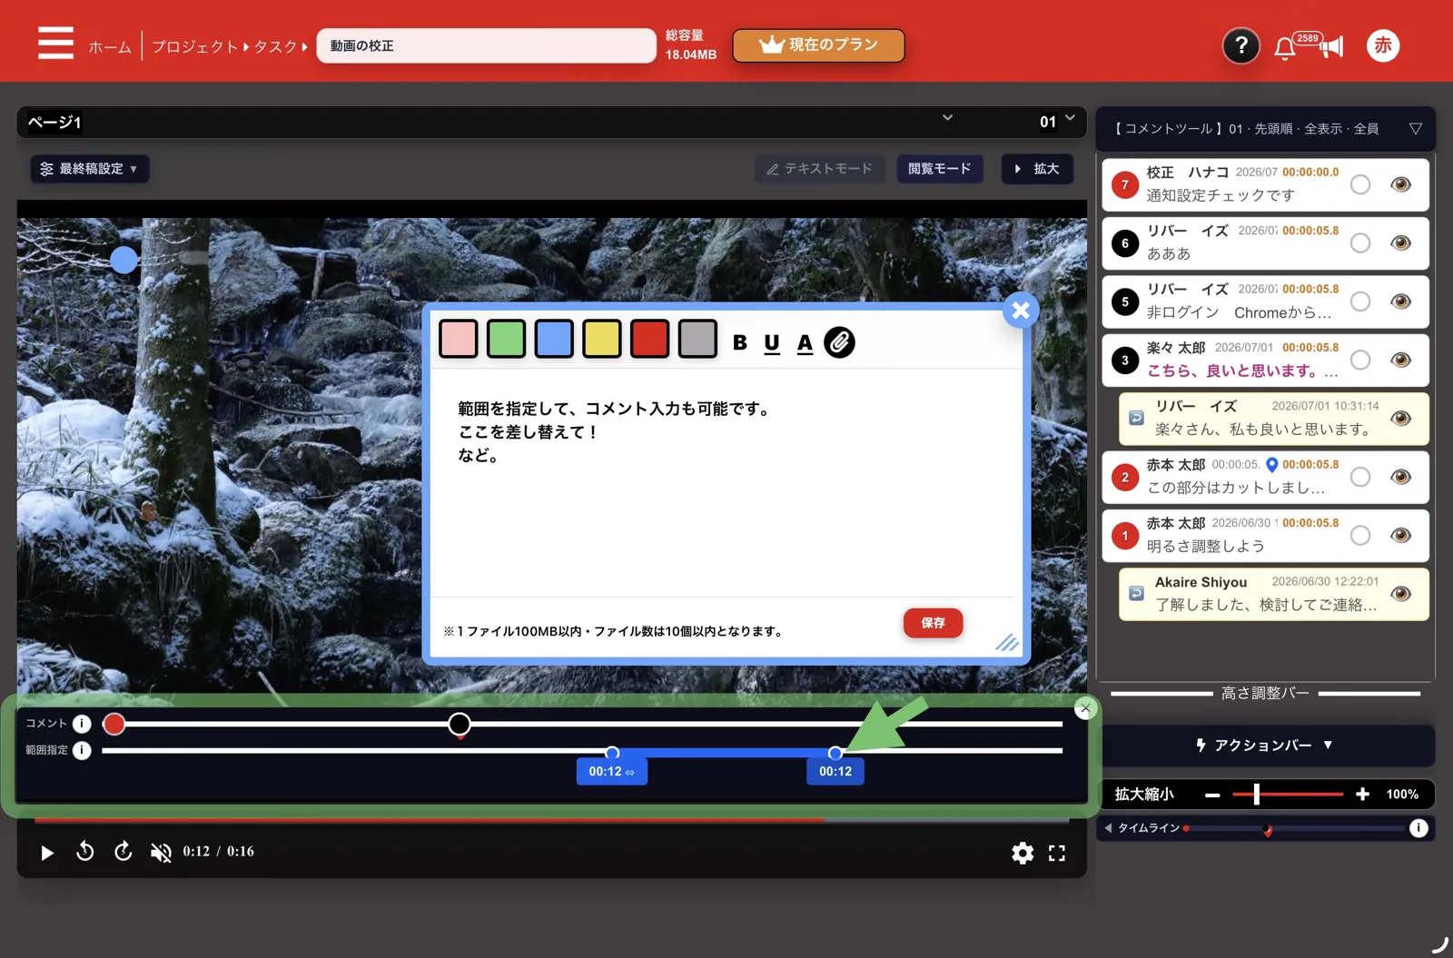This screenshot has width=1453, height=958.
Task: Pick the red color swatch
Action: (649, 339)
